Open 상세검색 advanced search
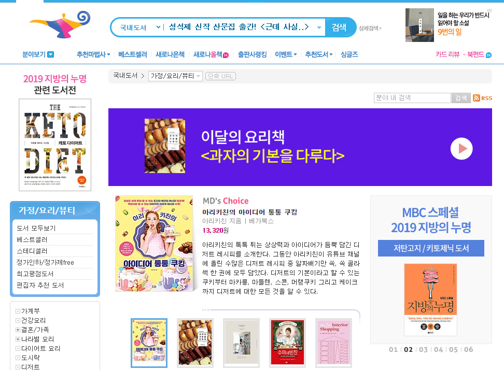The width and height of the screenshot is (504, 370). (x=370, y=29)
